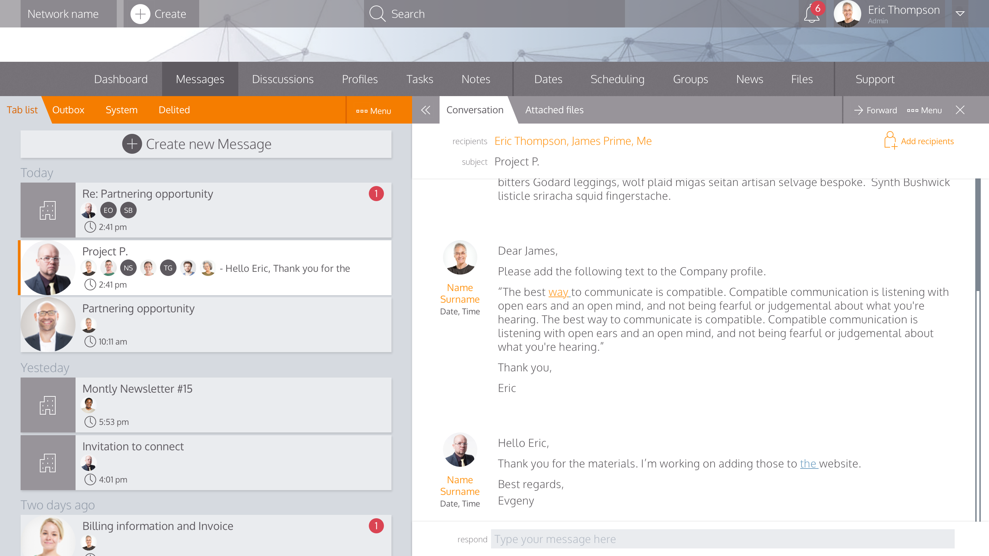Collapse the message panel with the double chevron
This screenshot has width=989, height=556.
(425, 110)
